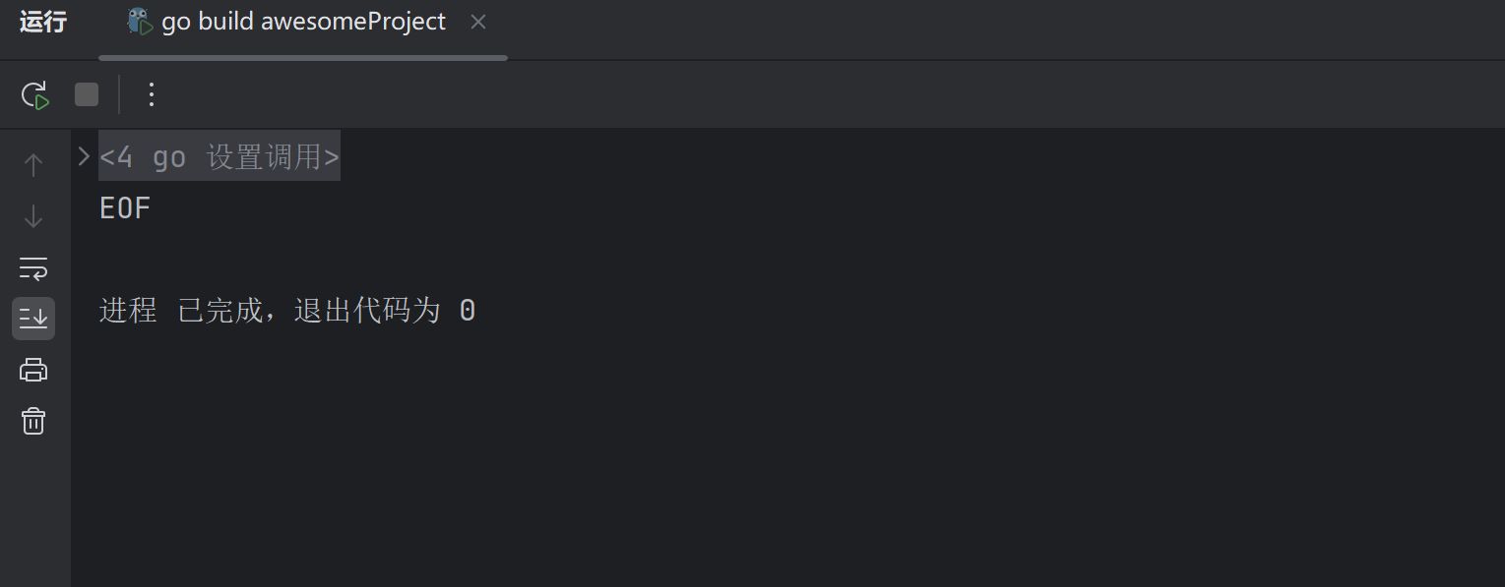The height and width of the screenshot is (587, 1505).
Task: Click the underline bar beneath the run tab
Action: pos(303,58)
